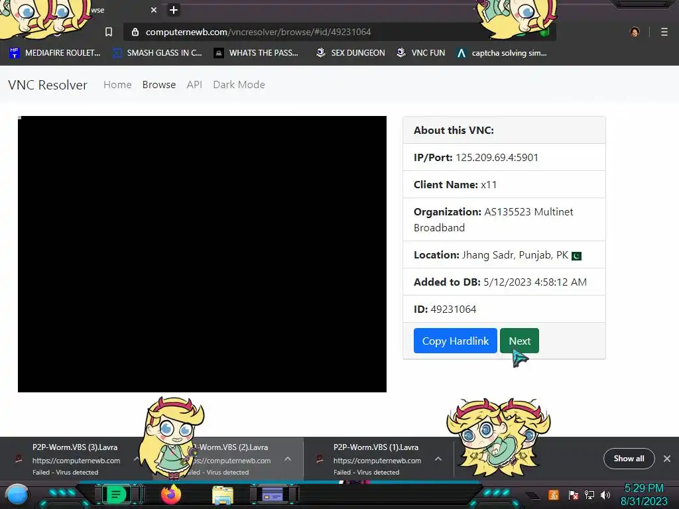This screenshot has height=509, width=679.
Task: Open a new browser tab
Action: coord(174,10)
